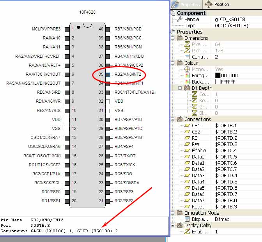The width and height of the screenshot is (262, 242).
Task: Click the white background colour swatch
Action: point(218,82)
